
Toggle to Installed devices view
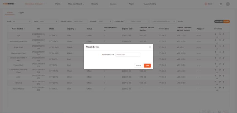[x=226, y=21]
